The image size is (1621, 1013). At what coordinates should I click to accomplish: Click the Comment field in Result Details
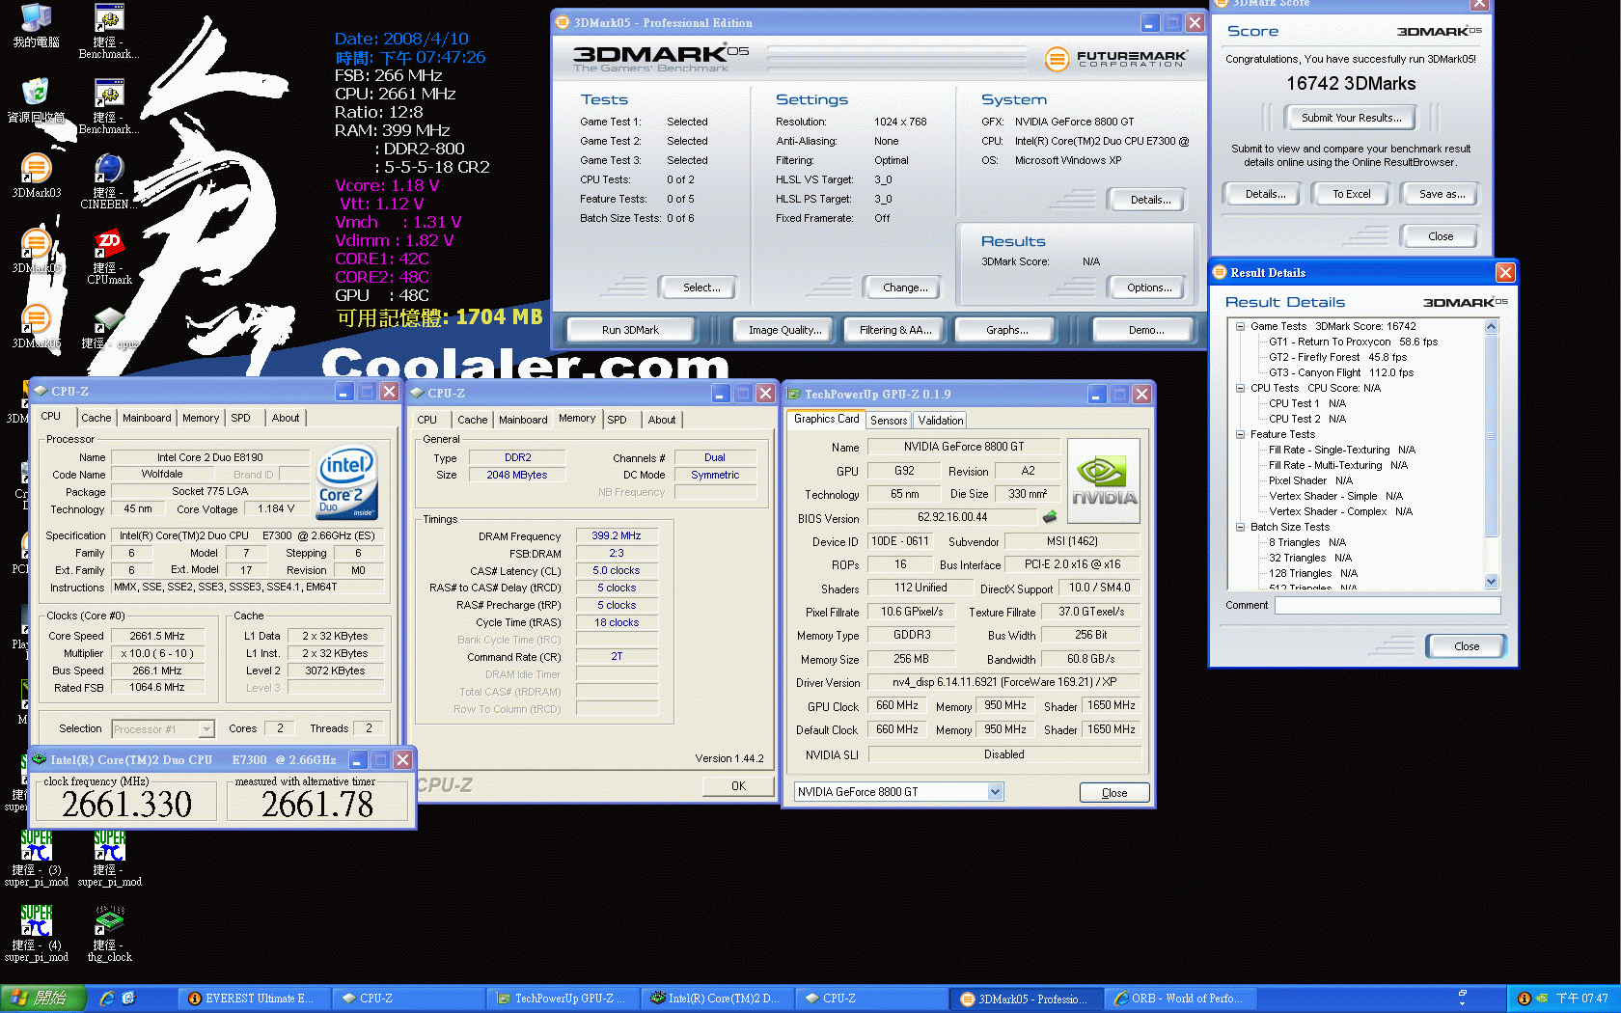(x=1387, y=605)
